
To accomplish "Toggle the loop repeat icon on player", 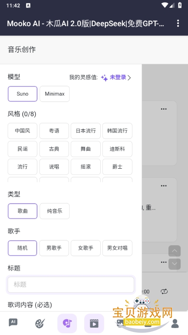I will 164,291.
